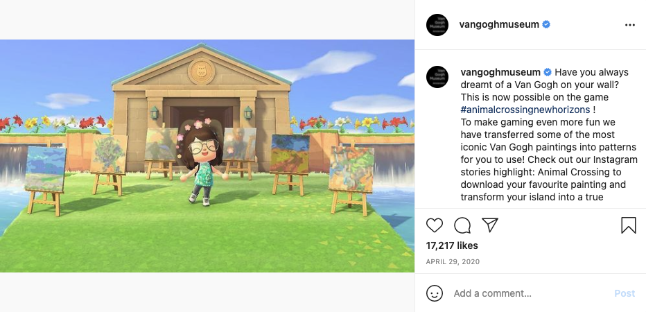This screenshot has height=312, width=646.
Task: Click the April 29, 2020 timestamp
Action: pyautogui.click(x=453, y=262)
